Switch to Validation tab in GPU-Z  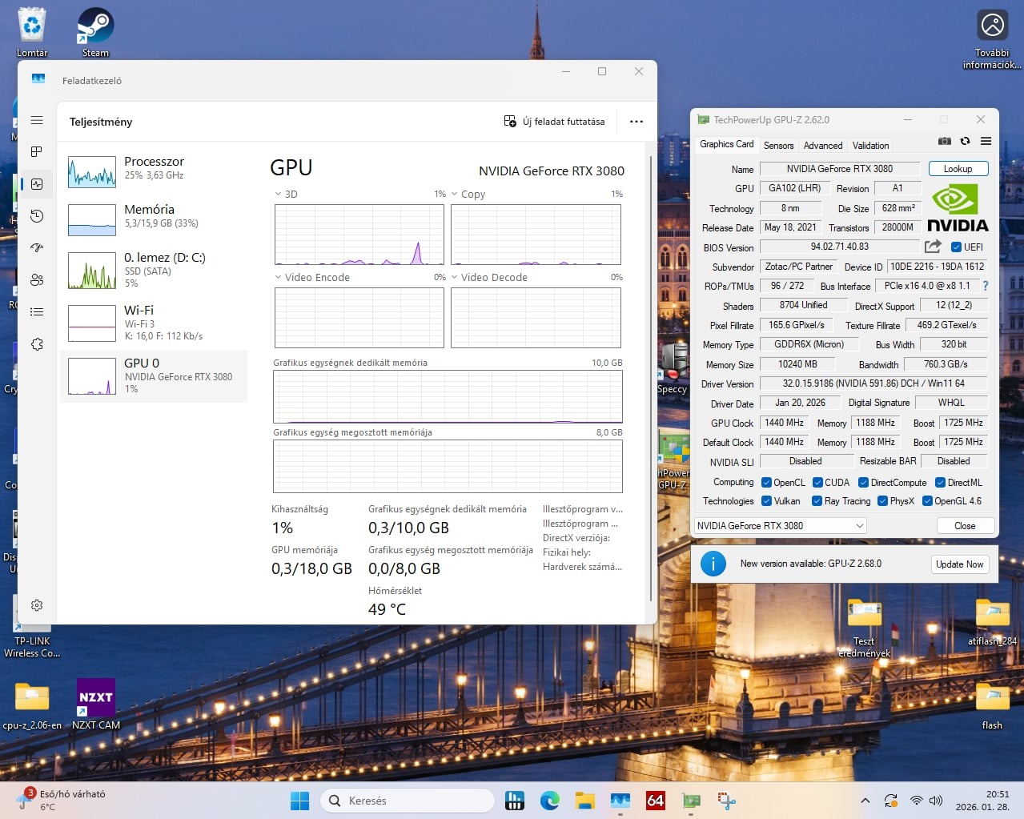pyautogui.click(x=870, y=146)
